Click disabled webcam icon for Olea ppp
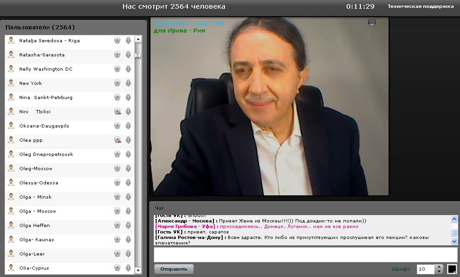460x277 pixels. [118, 140]
